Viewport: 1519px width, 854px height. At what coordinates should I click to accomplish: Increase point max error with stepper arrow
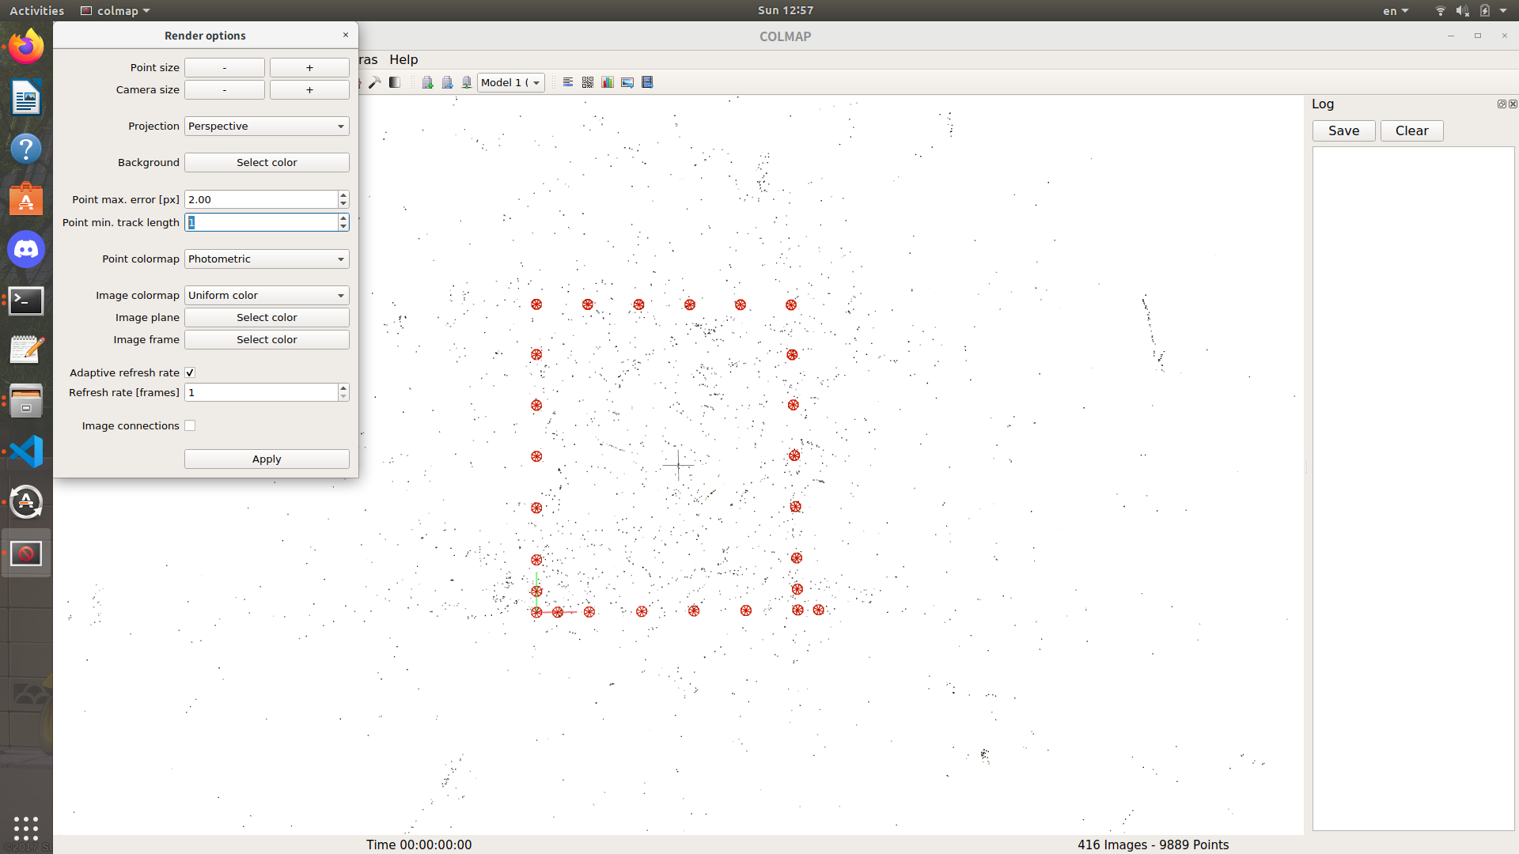[343, 195]
